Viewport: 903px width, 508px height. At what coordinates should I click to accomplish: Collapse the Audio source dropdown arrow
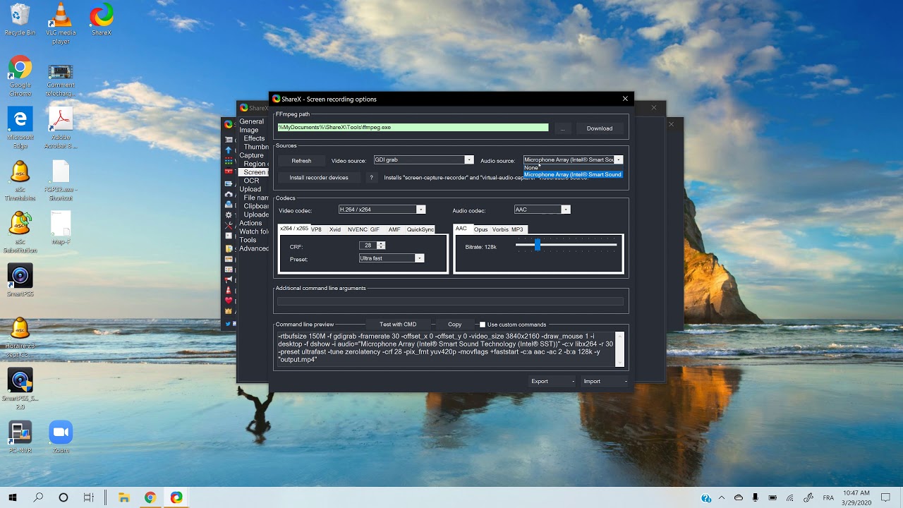tap(619, 160)
